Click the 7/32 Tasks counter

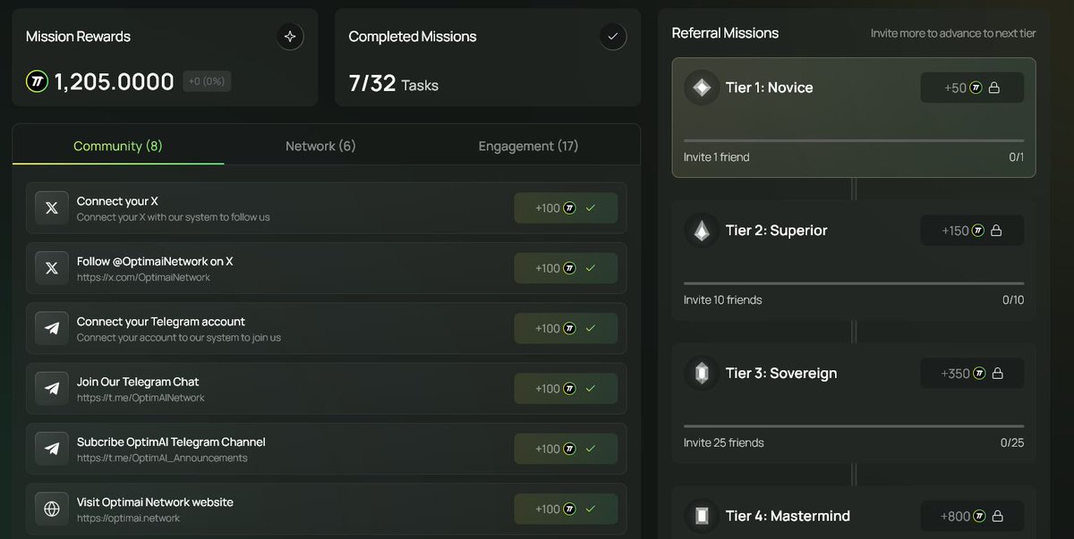tap(393, 84)
